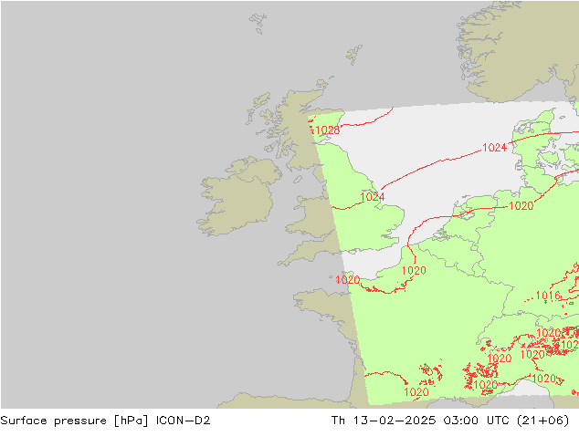Screen dimensions: 579x447
Task: Click the 1020 label near the Pyrenees
Action: (416, 391)
